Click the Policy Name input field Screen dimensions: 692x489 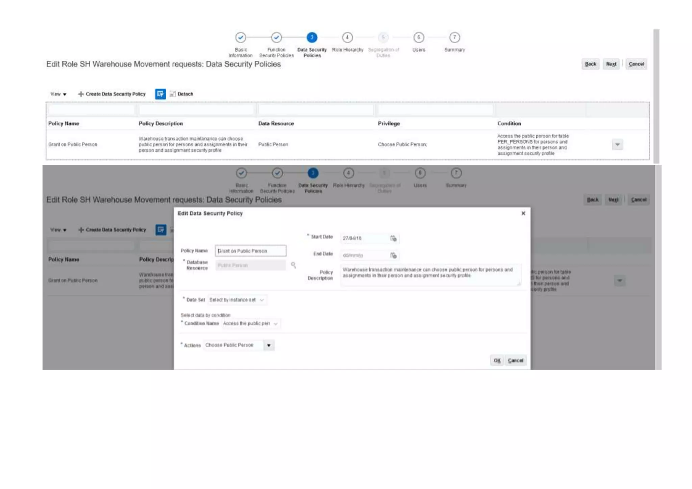[250, 251]
